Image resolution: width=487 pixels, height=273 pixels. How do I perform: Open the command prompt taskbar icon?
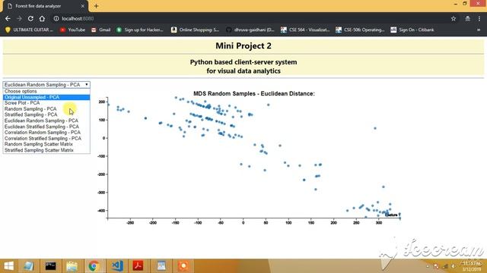point(50,266)
